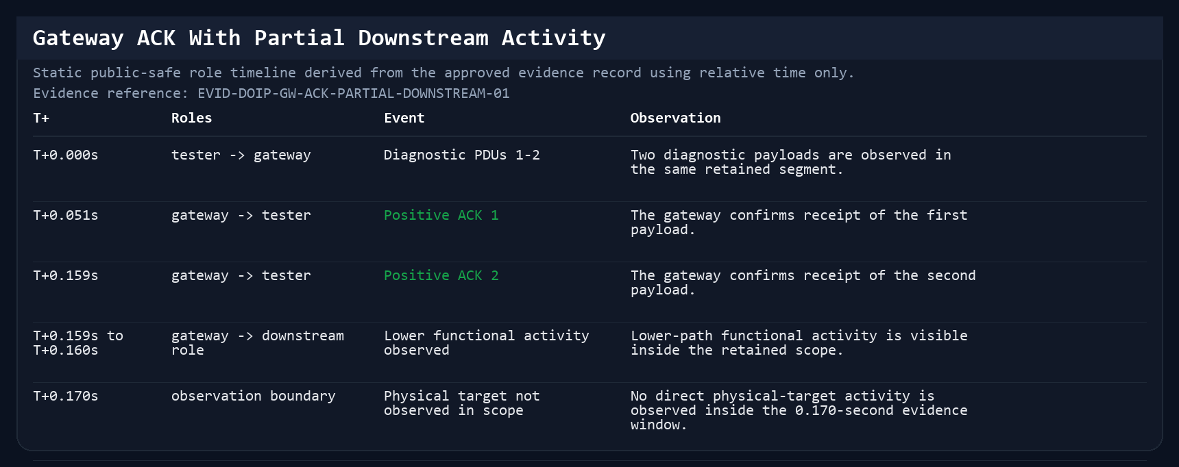This screenshot has width=1179, height=467.
Task: Click the gateway -> downstream role cell
Action: pos(258,342)
